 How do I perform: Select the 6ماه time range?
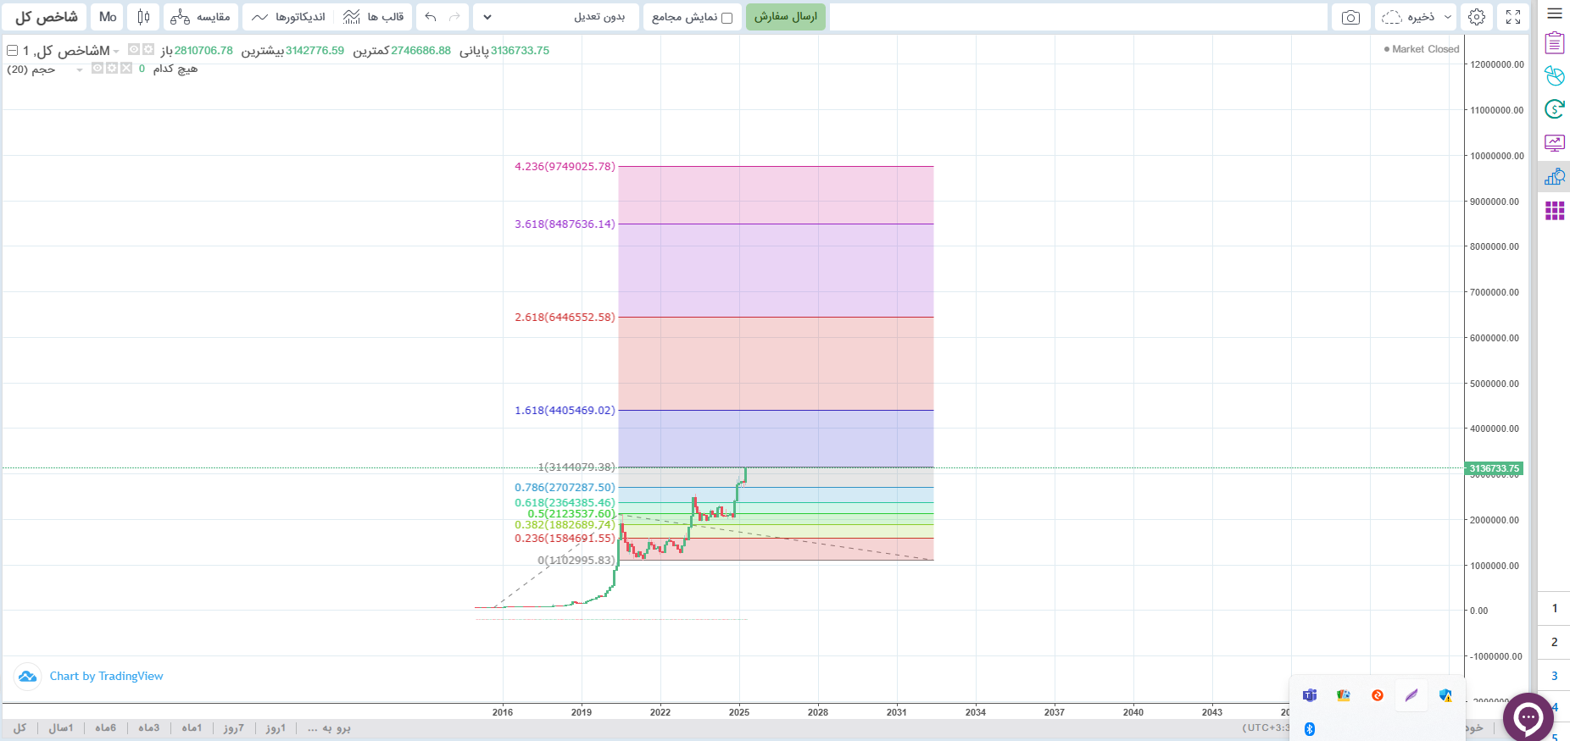coord(105,728)
